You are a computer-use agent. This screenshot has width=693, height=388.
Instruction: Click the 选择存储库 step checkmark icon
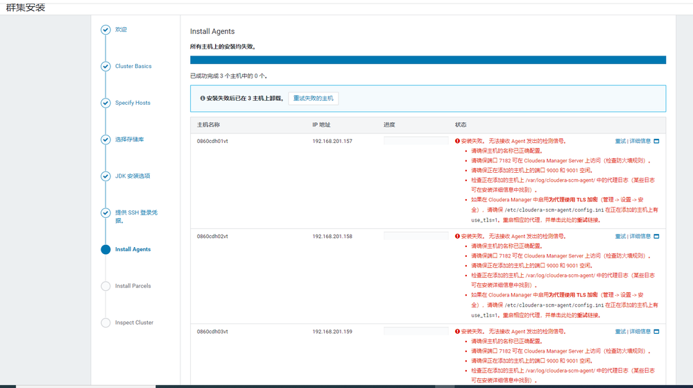(x=105, y=140)
